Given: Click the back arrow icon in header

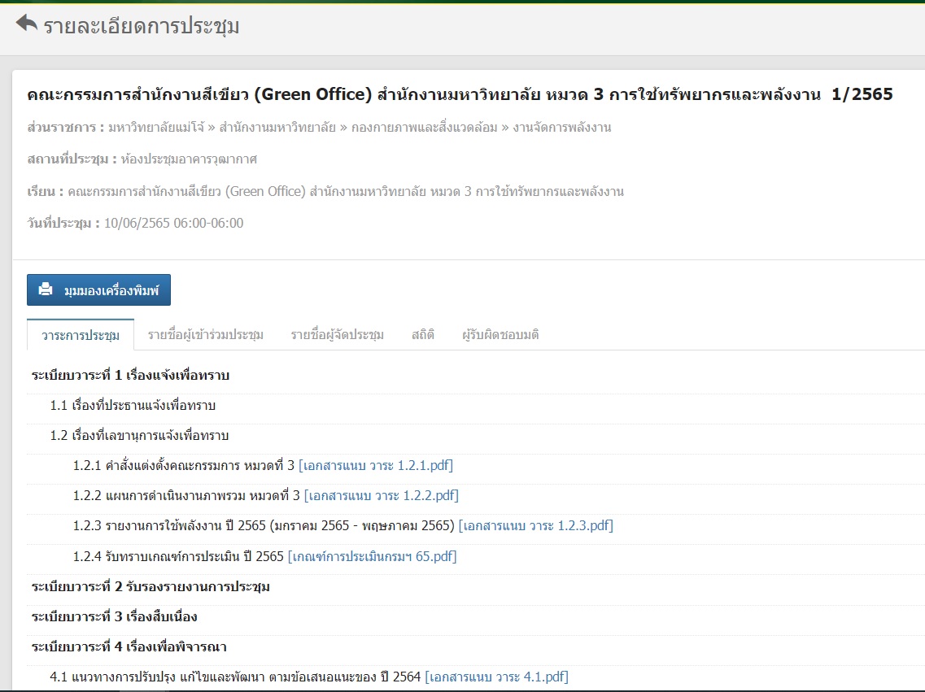Looking at the screenshot, I should (27, 24).
